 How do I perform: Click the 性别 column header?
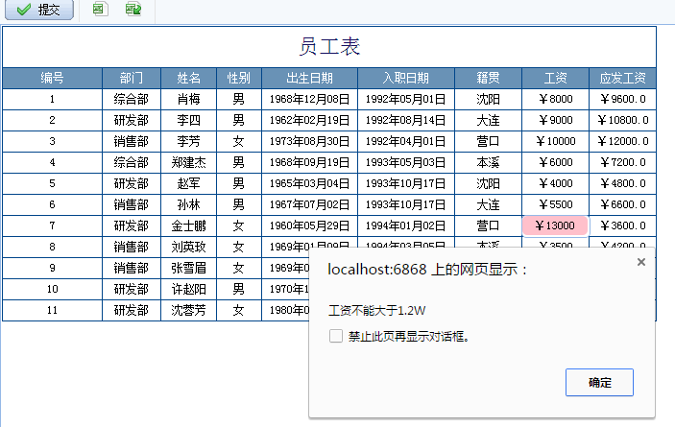coord(239,78)
